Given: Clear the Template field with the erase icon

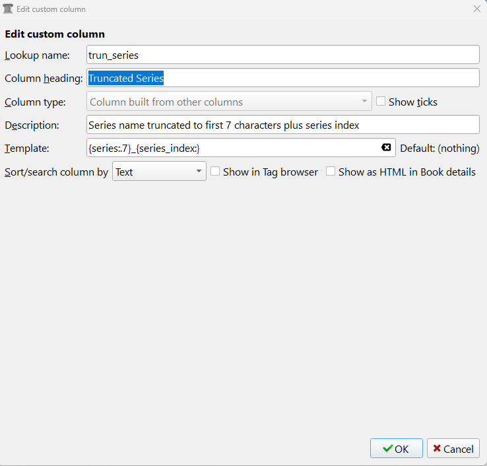Looking at the screenshot, I should tap(386, 148).
